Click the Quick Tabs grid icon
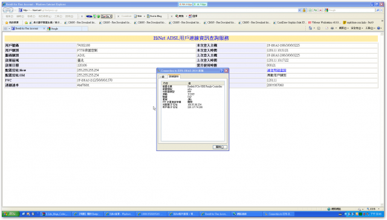Screen dimensions: 387x220 pyautogui.click(x=5, y=28)
